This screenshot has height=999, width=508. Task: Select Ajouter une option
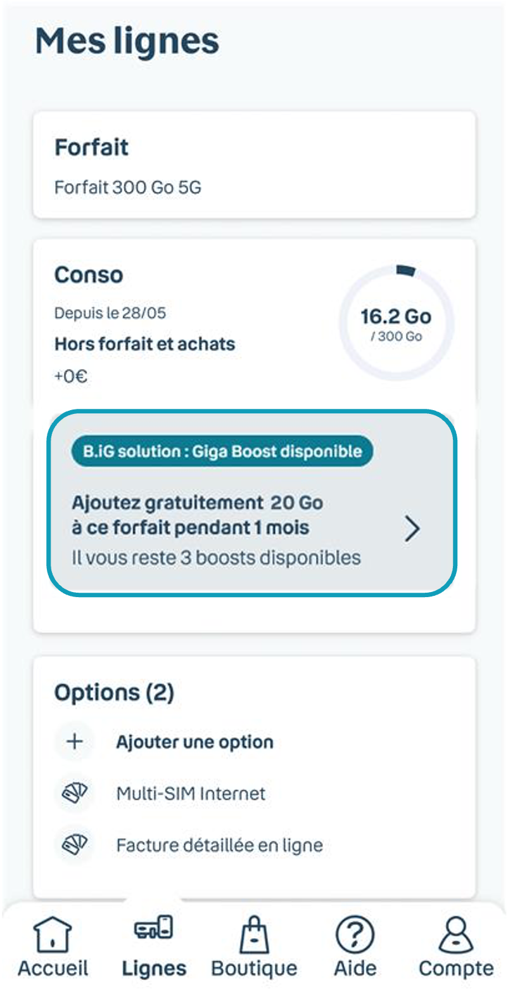coord(194,742)
